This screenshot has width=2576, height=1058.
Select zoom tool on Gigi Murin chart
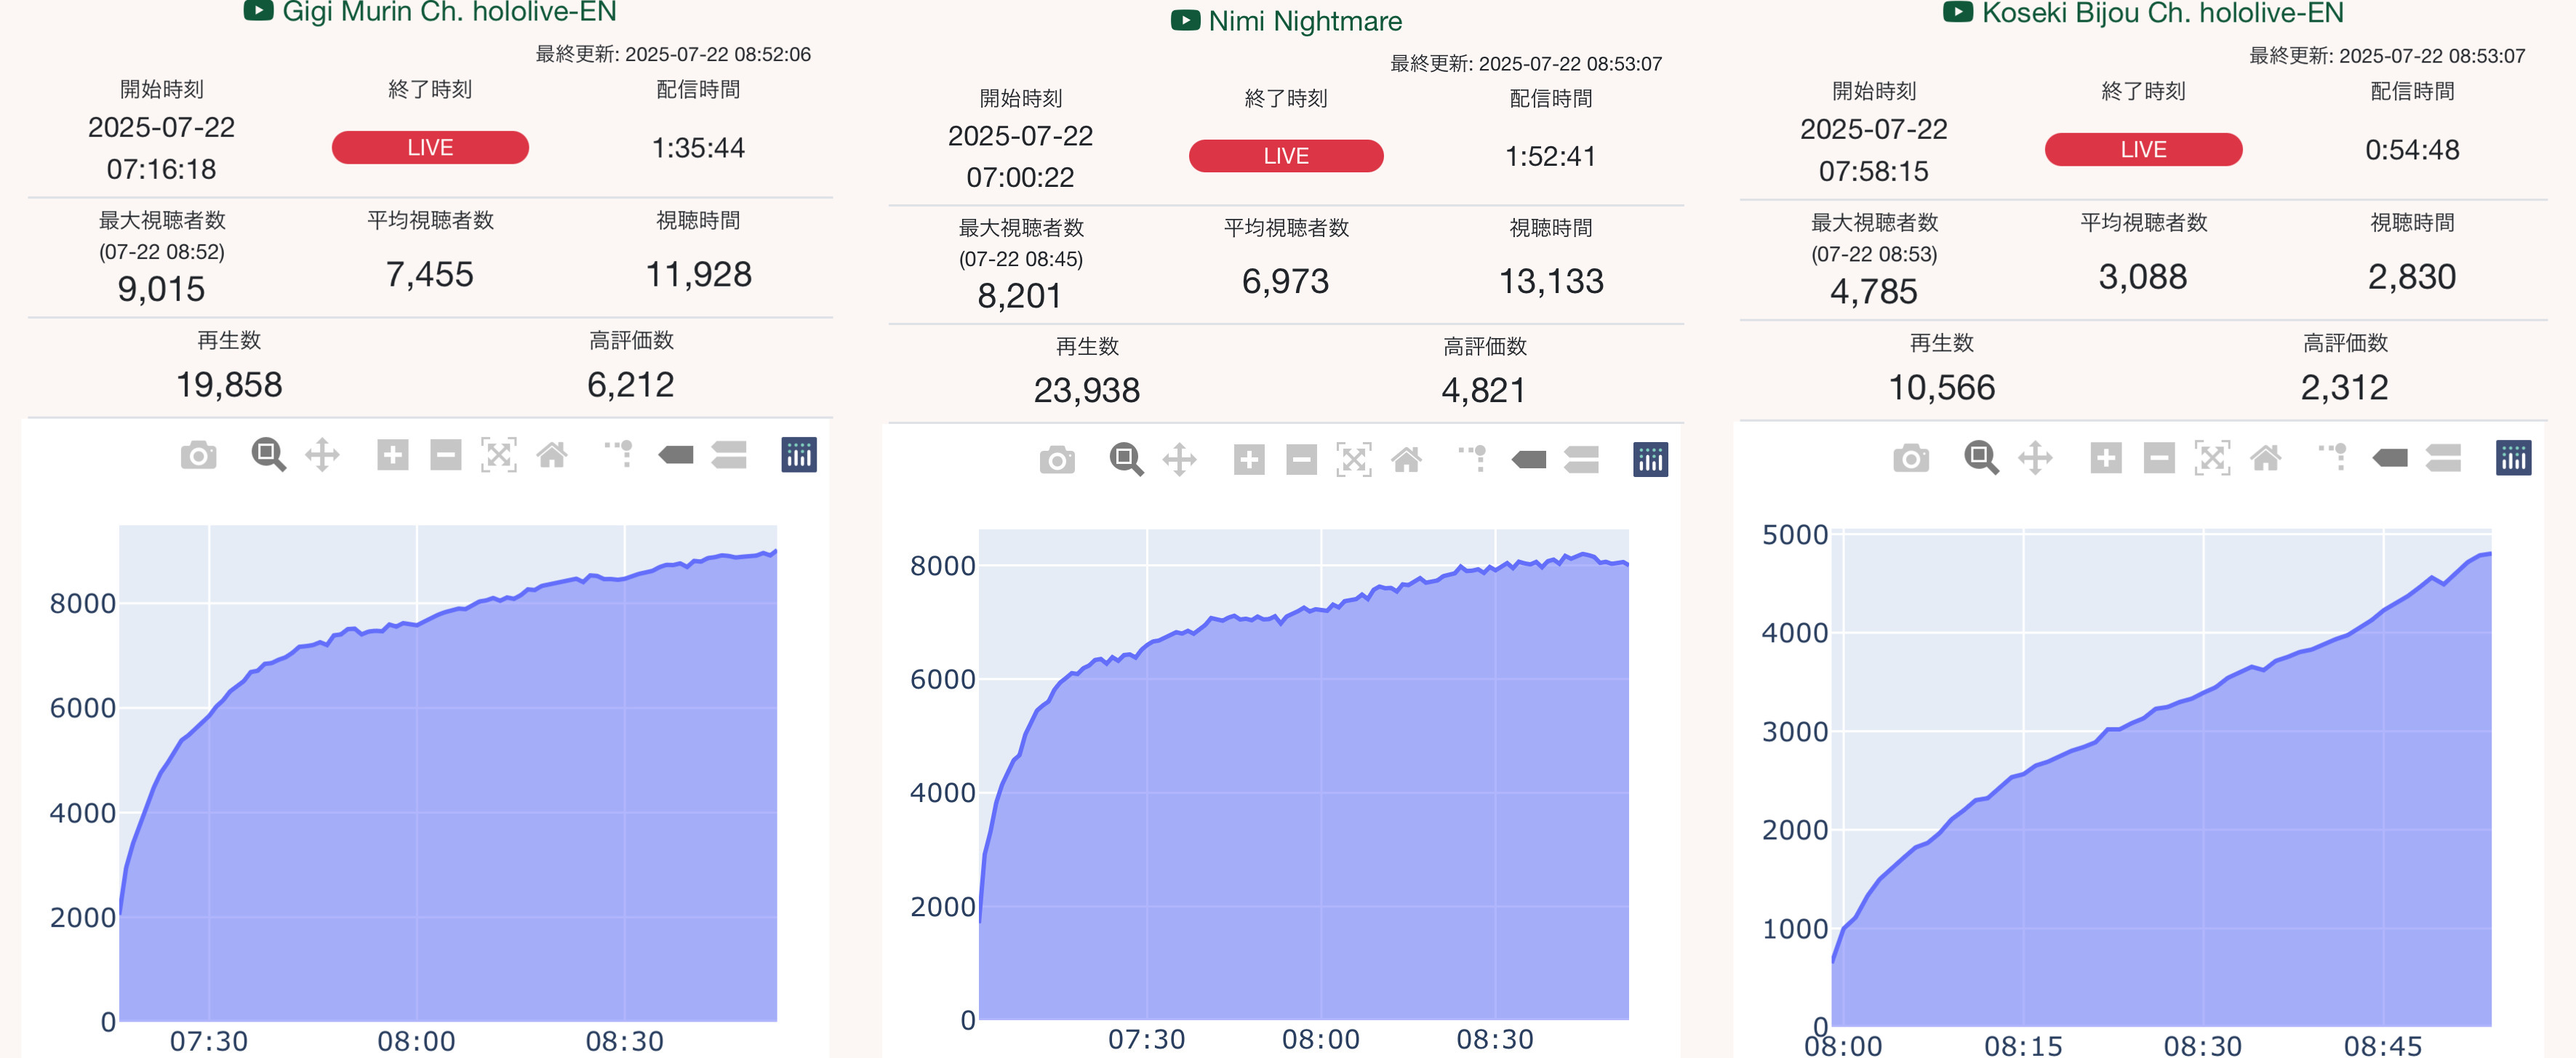point(268,455)
